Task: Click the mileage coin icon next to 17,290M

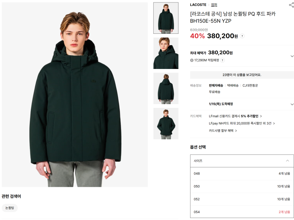Action: [x=192, y=60]
